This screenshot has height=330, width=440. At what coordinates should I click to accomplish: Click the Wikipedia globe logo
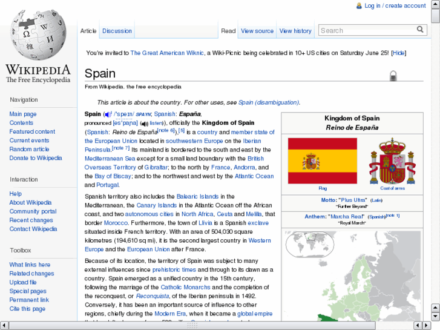[38, 35]
